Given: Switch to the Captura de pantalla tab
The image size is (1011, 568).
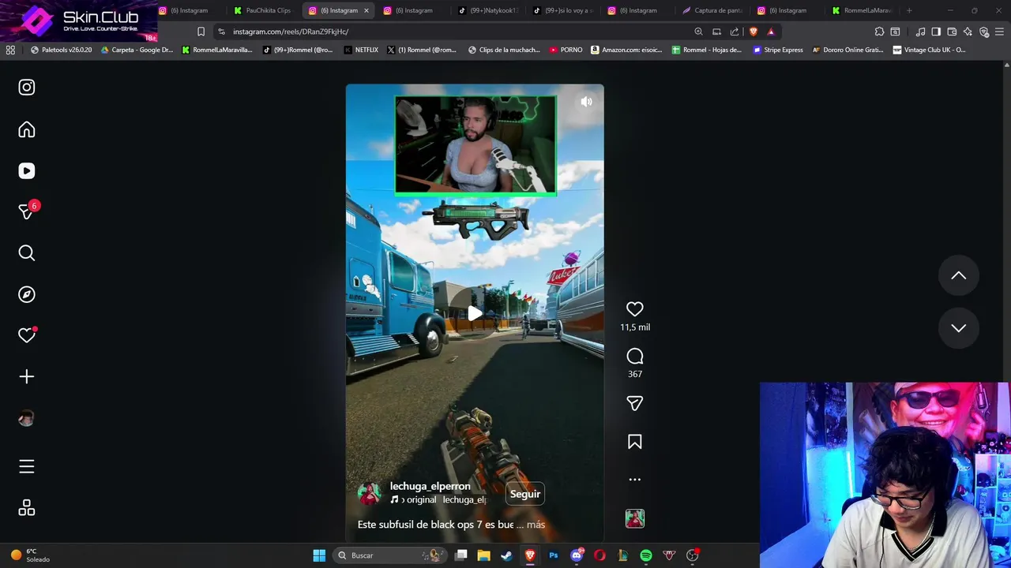Looking at the screenshot, I should coord(712,10).
